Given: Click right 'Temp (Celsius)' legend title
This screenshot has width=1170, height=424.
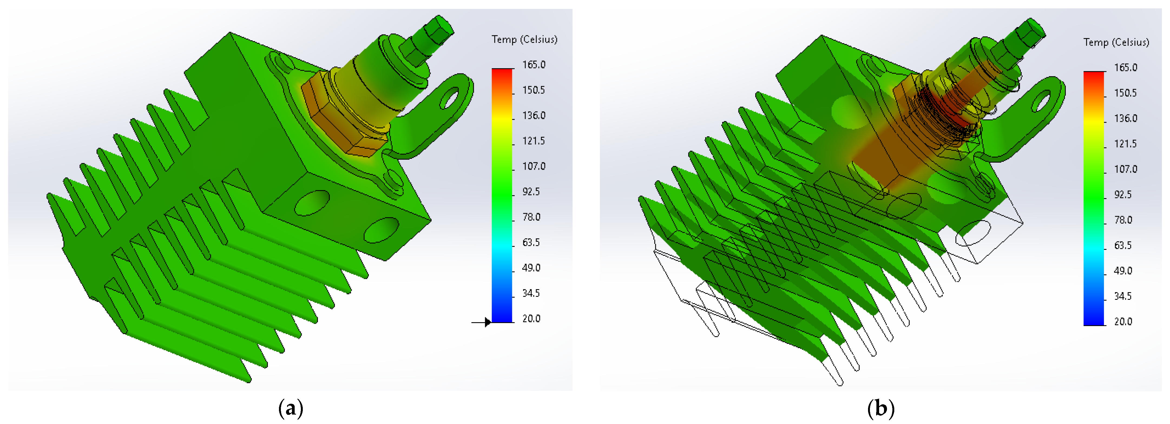Looking at the screenshot, I should pyautogui.click(x=1116, y=42).
